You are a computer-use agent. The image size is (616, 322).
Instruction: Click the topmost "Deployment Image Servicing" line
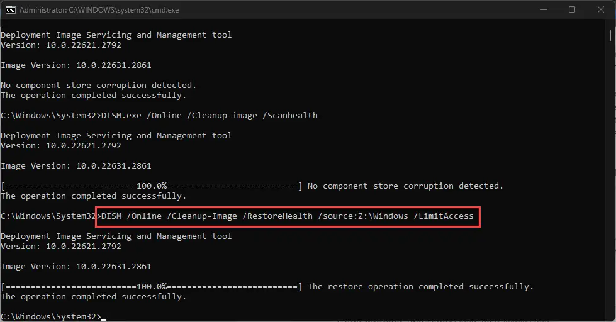coord(116,35)
